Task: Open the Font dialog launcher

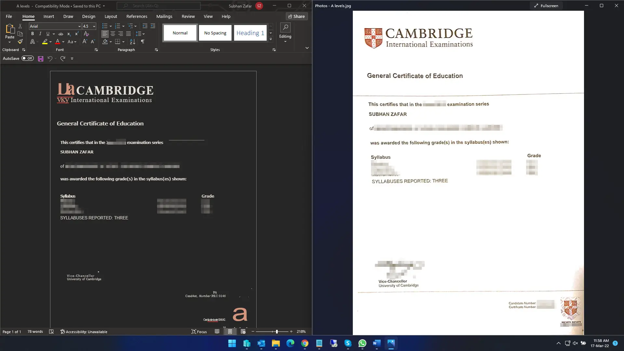Action: tap(96, 50)
